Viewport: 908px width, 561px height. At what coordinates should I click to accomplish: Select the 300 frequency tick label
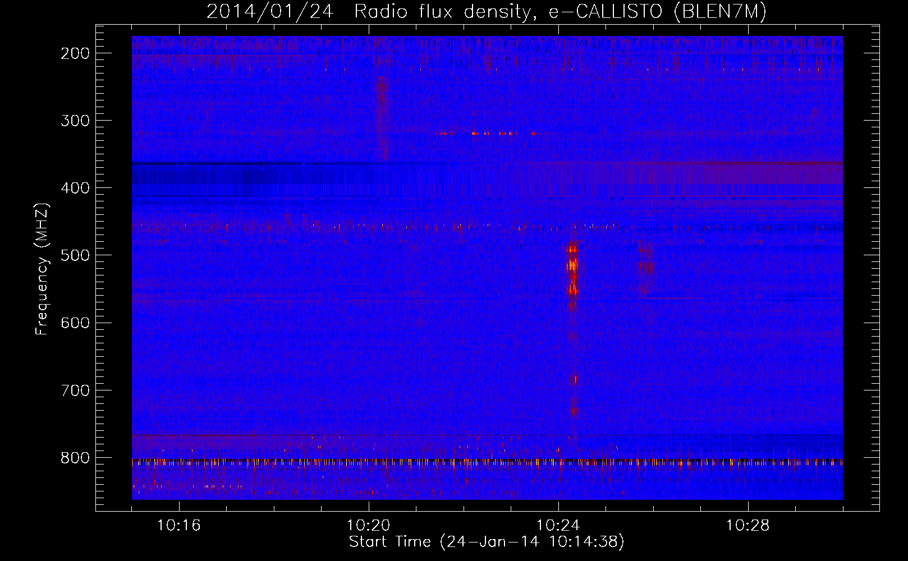(75, 121)
